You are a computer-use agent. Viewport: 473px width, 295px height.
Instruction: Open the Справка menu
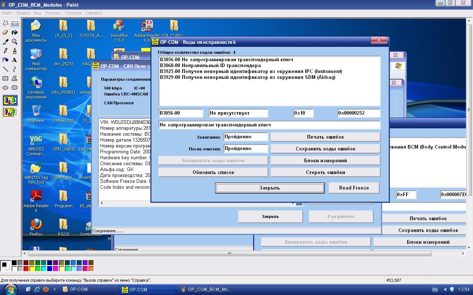pyautogui.click(x=93, y=13)
